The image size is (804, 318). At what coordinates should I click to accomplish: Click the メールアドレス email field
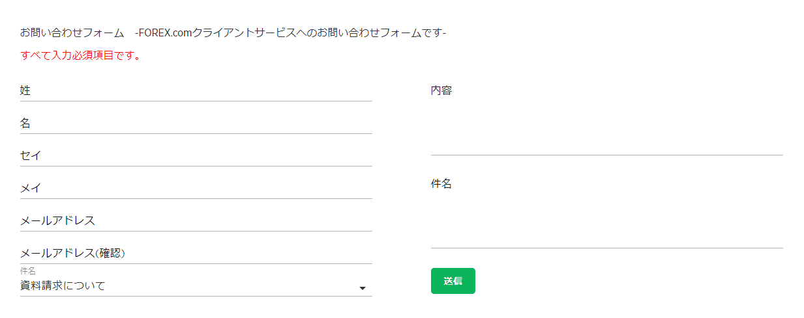pyautogui.click(x=196, y=221)
